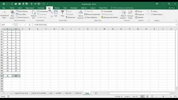
Task: Switch to the Power Pivot tab
Action: pos(103,8)
